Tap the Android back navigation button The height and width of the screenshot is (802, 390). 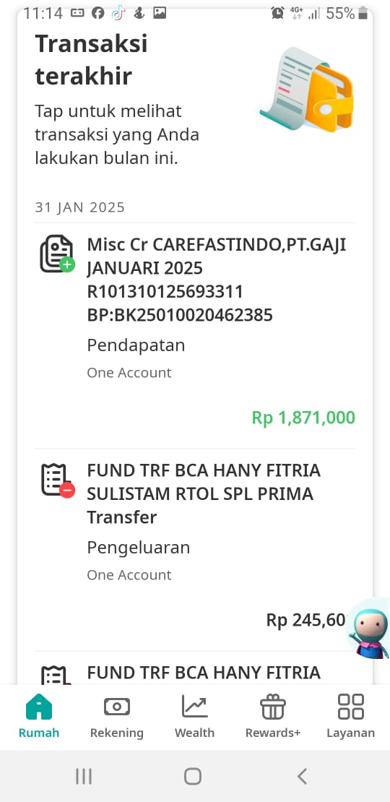pos(302,776)
